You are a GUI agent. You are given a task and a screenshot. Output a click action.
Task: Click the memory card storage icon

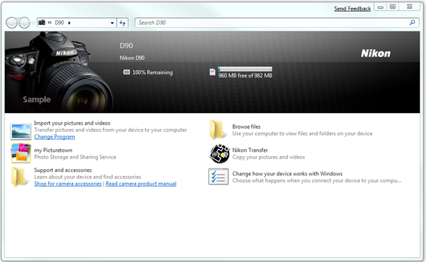click(x=212, y=72)
